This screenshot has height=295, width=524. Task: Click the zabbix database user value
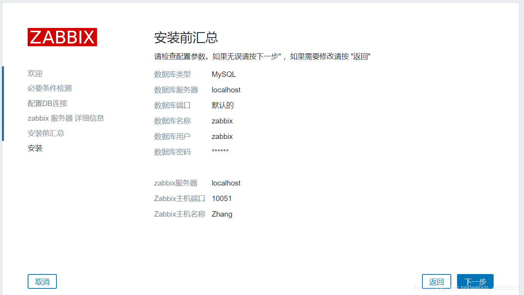pos(222,136)
